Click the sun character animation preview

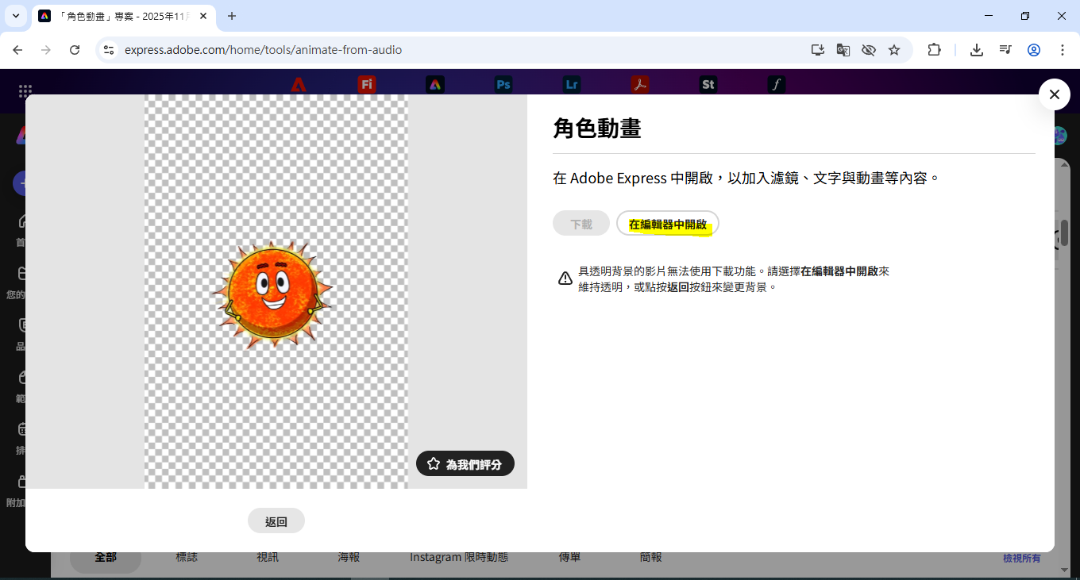coord(272,294)
